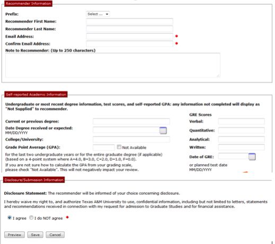Image resolution: width=275 pixels, height=244 pixels.
Task: Click the Note to Recommender text area
Action: pyautogui.click(x=113, y=65)
